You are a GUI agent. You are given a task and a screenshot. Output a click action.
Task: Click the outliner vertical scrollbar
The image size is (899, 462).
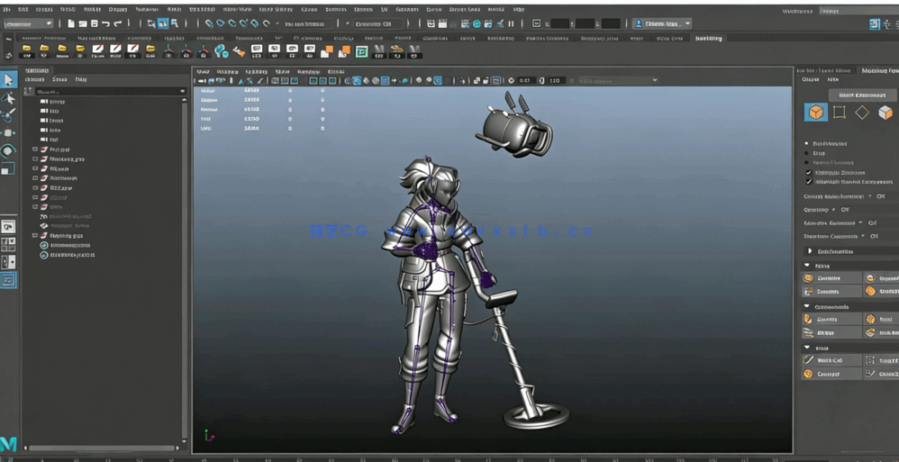185,269
